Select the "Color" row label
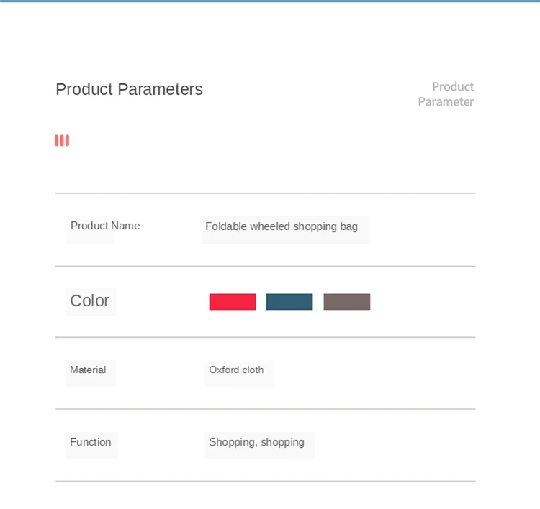 tap(89, 301)
